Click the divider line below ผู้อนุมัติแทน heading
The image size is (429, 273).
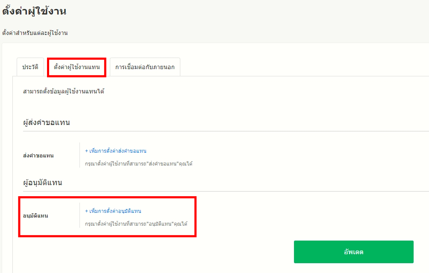pos(214,191)
